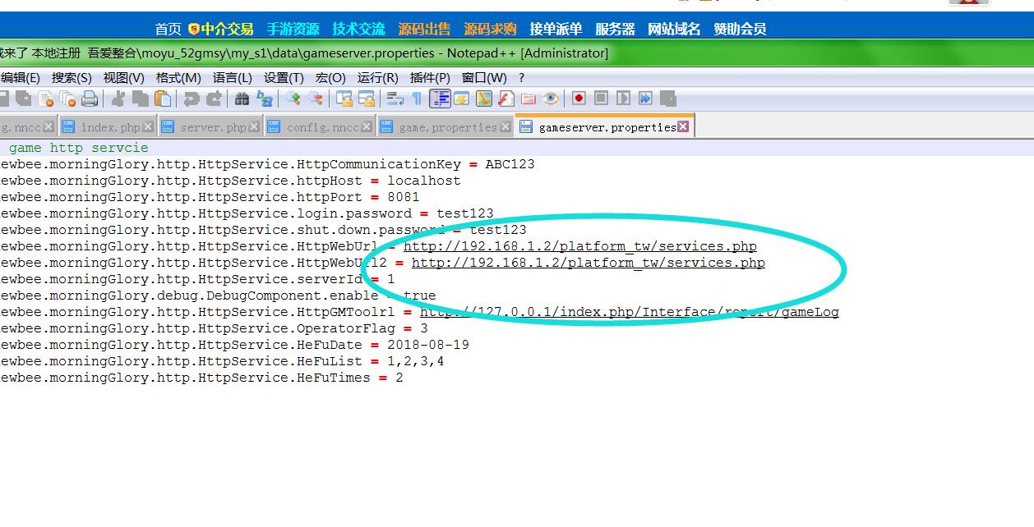Close the gameserver.properties tab

(683, 126)
